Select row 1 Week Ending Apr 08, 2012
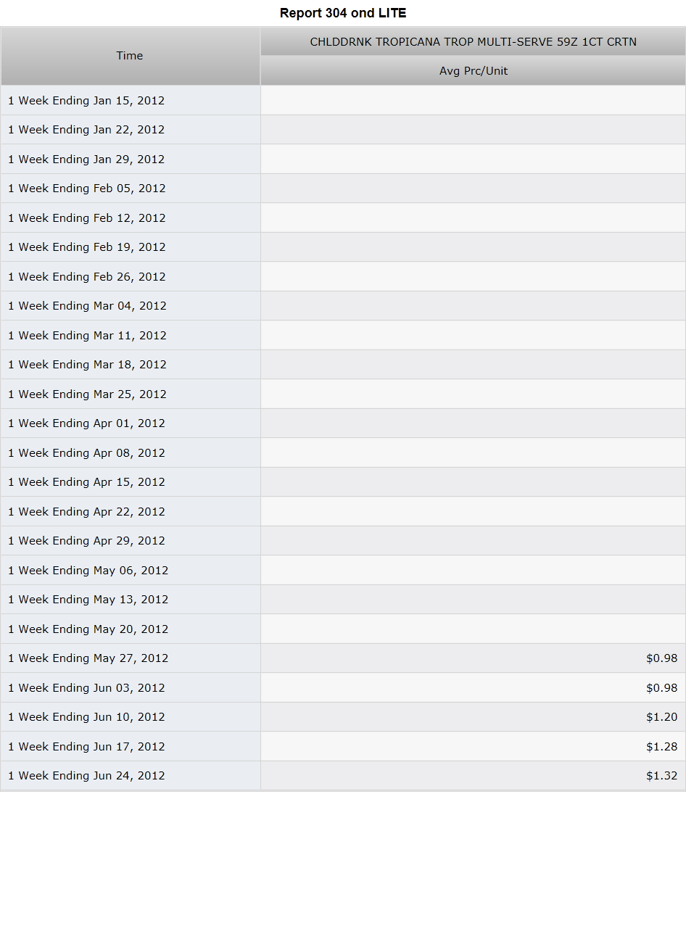 click(x=343, y=453)
